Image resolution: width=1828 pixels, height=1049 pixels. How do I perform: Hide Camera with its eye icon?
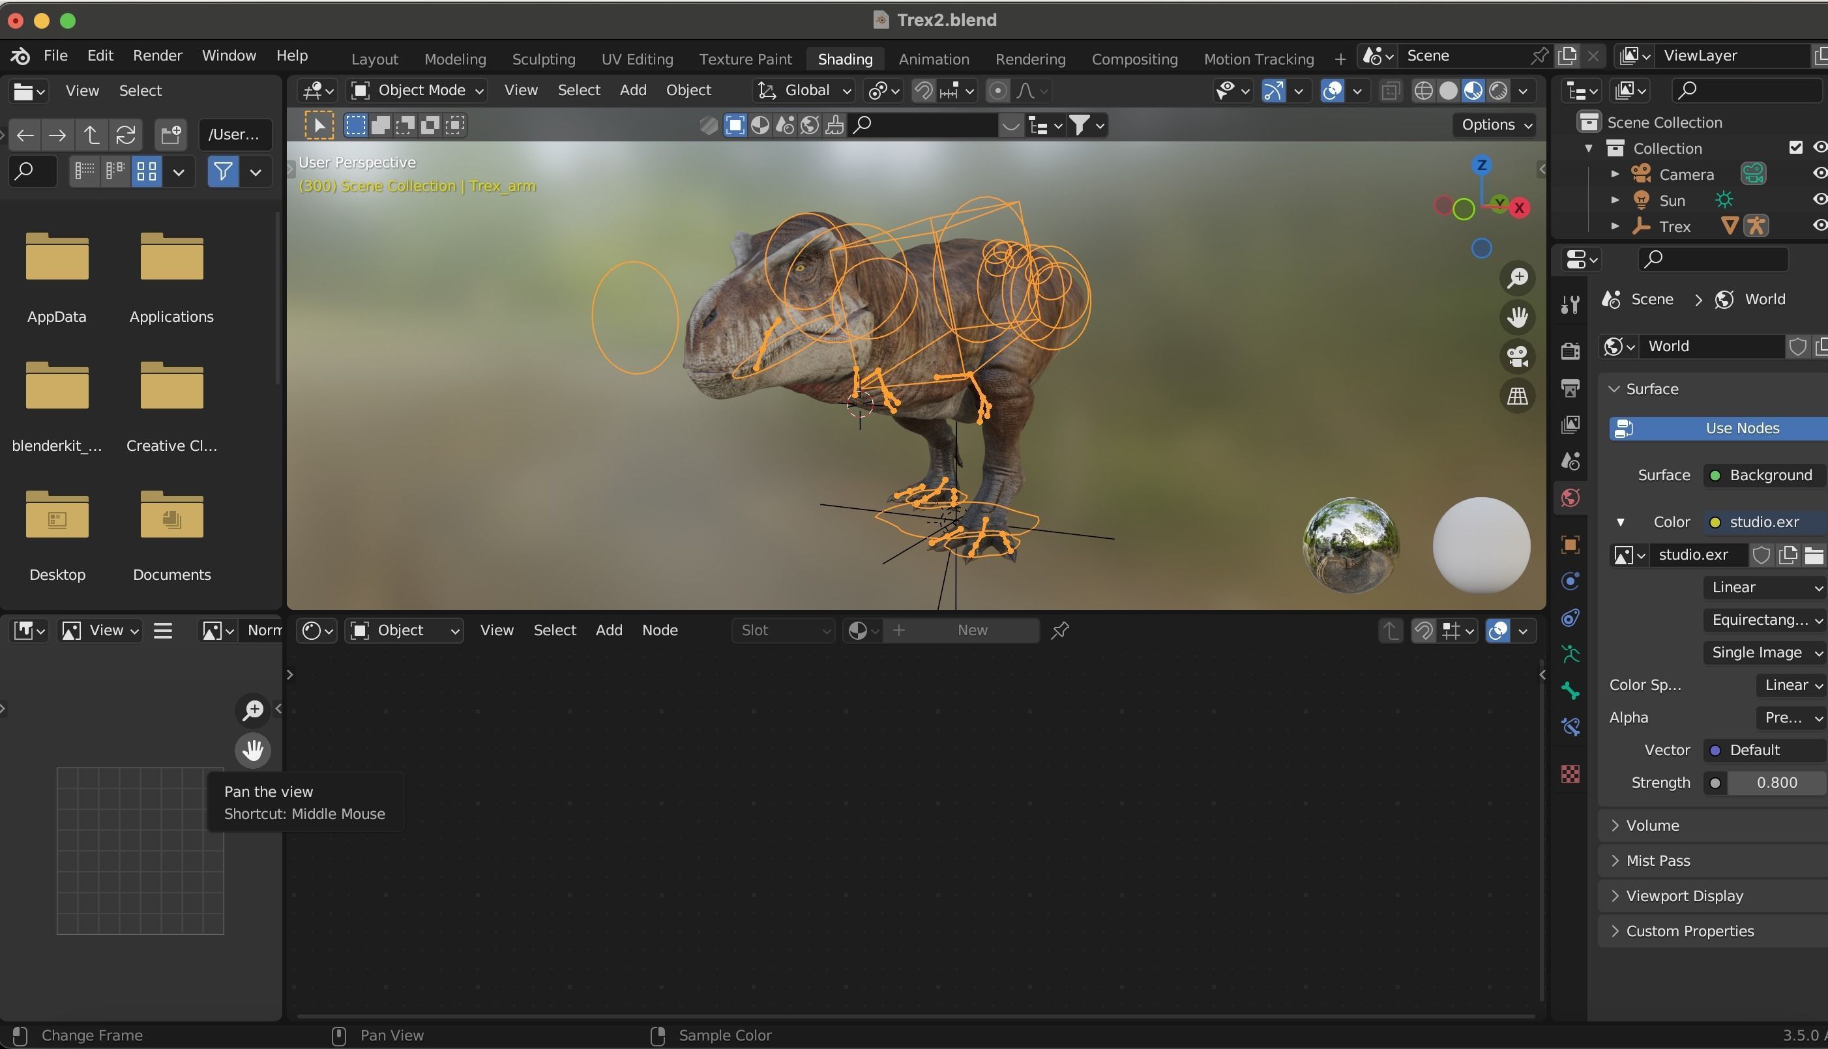pos(1820,173)
